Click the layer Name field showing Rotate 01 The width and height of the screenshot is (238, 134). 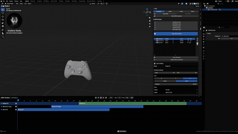click(181, 66)
